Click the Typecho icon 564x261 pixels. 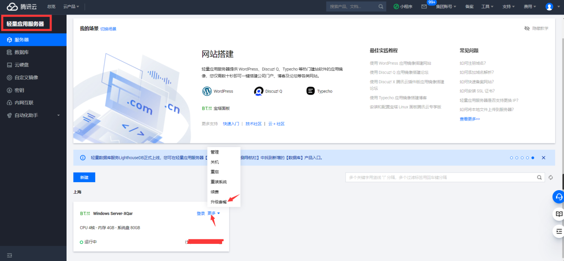point(310,91)
